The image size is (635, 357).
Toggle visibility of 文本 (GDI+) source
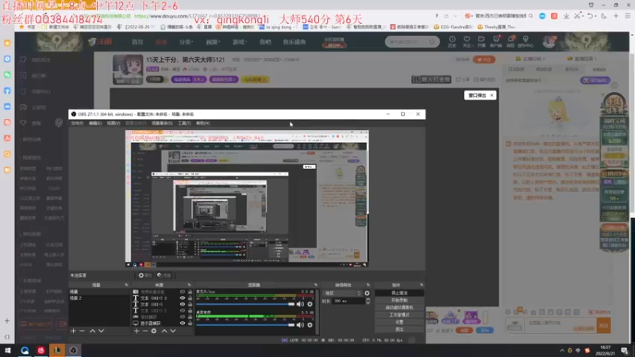pyautogui.click(x=183, y=305)
